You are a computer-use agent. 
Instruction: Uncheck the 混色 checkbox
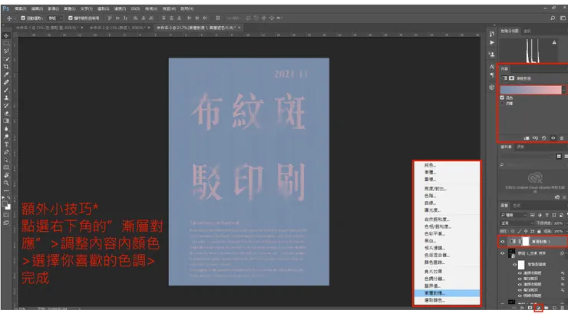click(502, 97)
